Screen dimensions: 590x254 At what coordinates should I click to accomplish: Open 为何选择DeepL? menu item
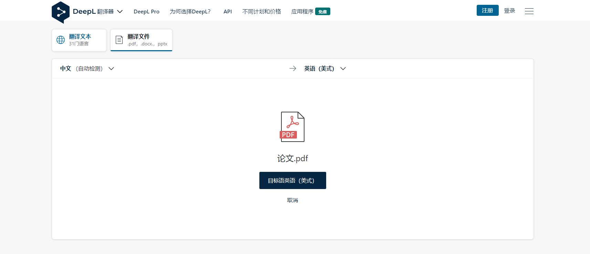(190, 11)
